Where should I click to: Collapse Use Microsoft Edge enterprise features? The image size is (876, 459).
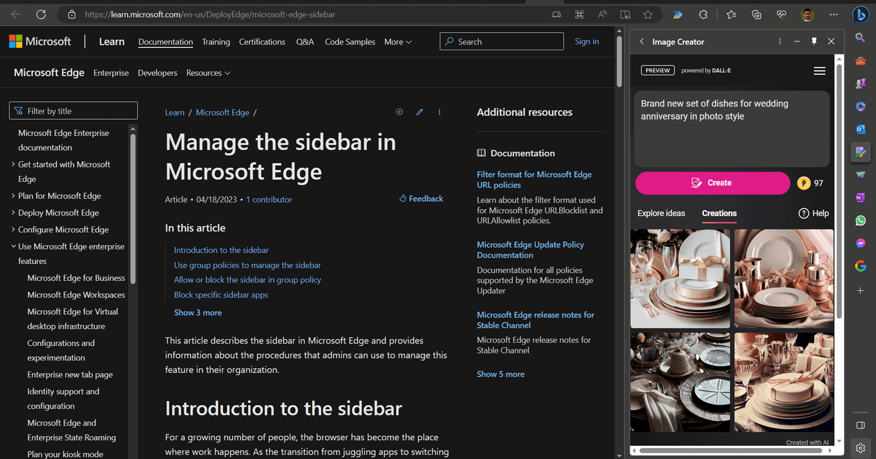tap(13, 247)
